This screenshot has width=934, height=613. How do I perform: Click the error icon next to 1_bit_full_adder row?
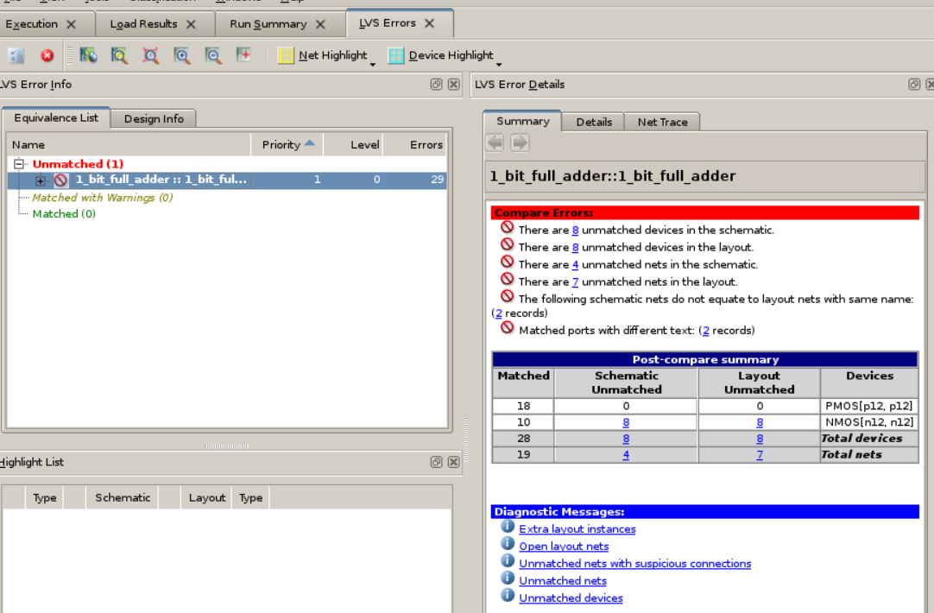60,180
